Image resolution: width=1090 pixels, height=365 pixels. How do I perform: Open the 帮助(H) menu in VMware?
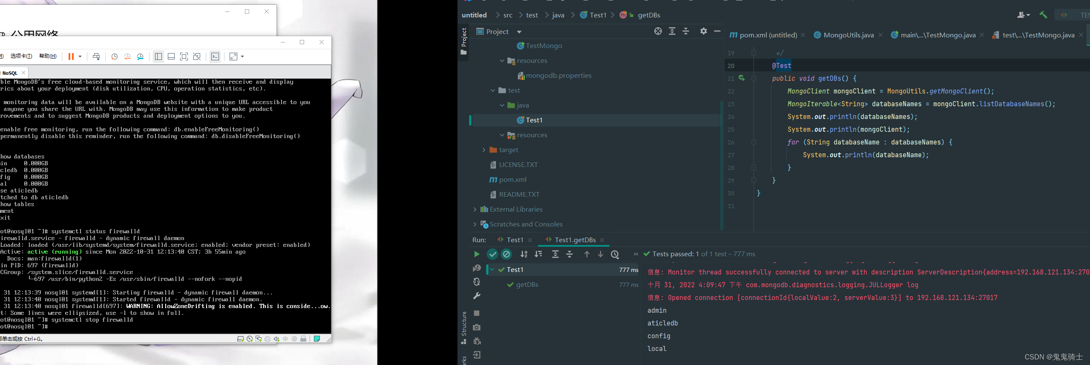tap(48, 56)
